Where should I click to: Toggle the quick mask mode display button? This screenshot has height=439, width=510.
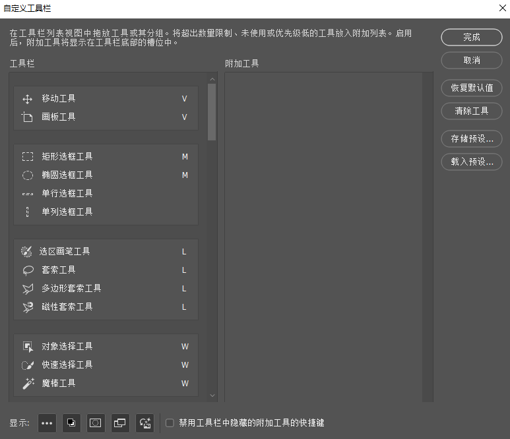[96, 423]
